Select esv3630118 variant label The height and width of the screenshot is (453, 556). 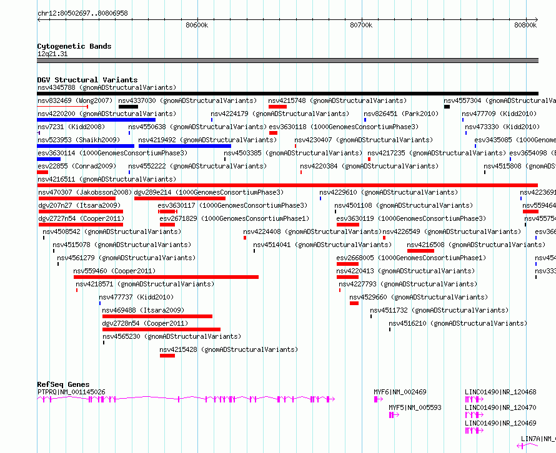point(344,127)
